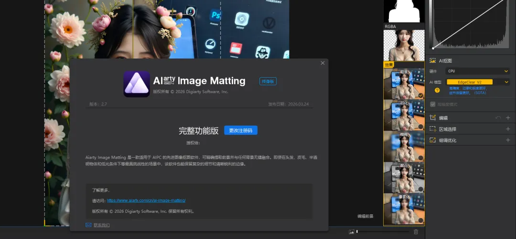Click the 联系我们 contact us link
Image resolution: width=516 pixels, height=239 pixels.
102,225
